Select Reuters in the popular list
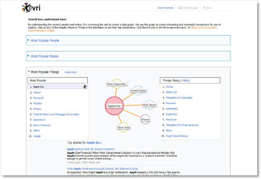This screenshot has height=179, width=261. click(x=38, y=103)
